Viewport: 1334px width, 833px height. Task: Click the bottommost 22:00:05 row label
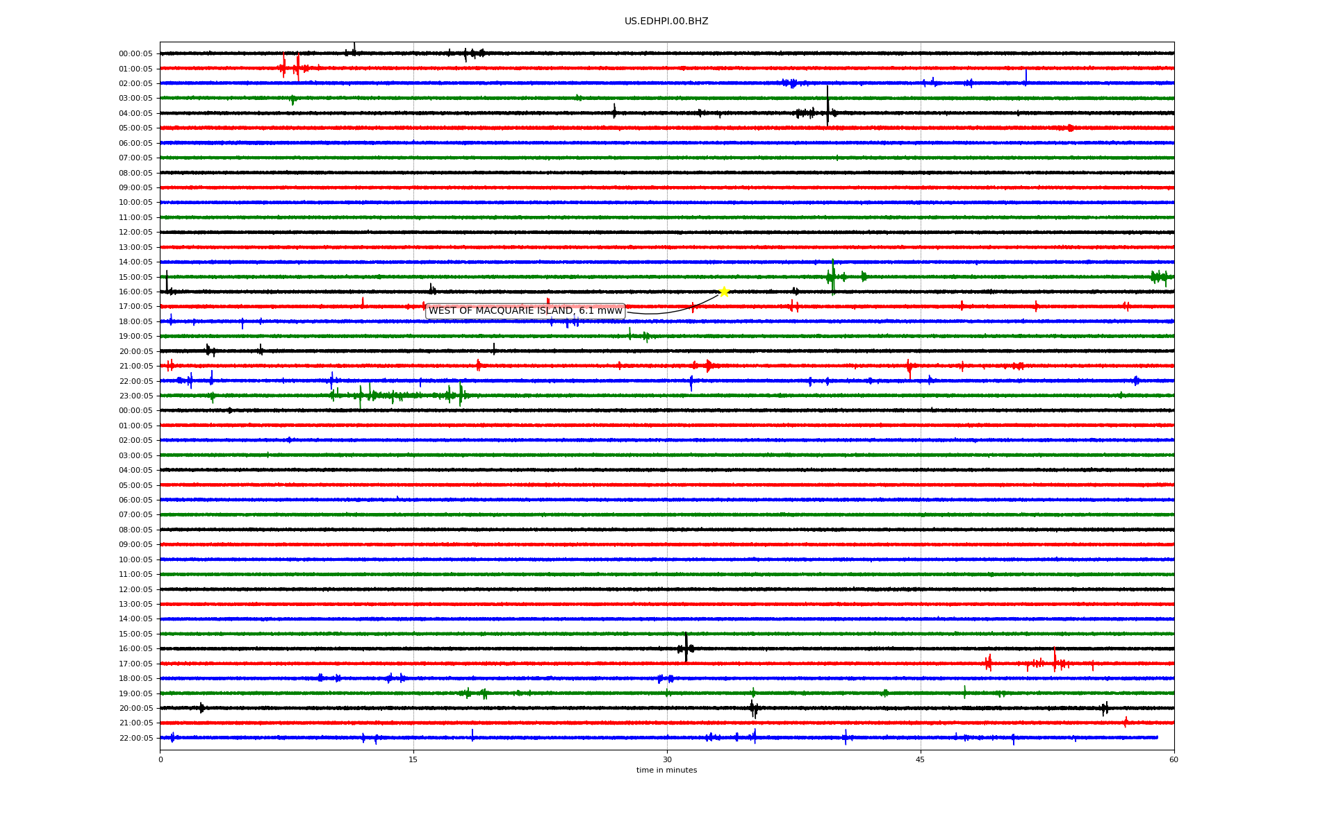(135, 739)
